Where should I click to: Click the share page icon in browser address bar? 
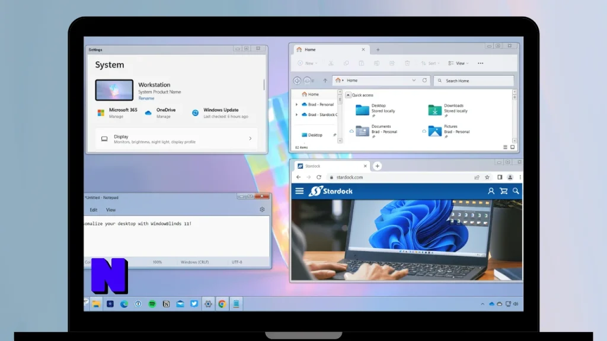(477, 177)
